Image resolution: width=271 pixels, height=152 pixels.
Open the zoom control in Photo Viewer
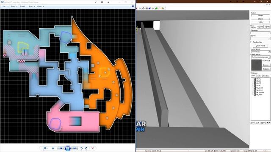(x=45, y=148)
